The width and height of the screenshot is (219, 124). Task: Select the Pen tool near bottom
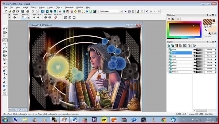[4, 90]
